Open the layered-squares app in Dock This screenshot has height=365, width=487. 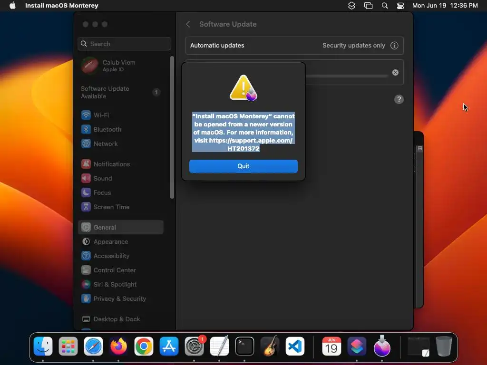click(357, 346)
